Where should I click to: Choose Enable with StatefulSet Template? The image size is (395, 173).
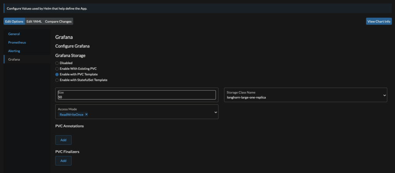click(x=57, y=80)
